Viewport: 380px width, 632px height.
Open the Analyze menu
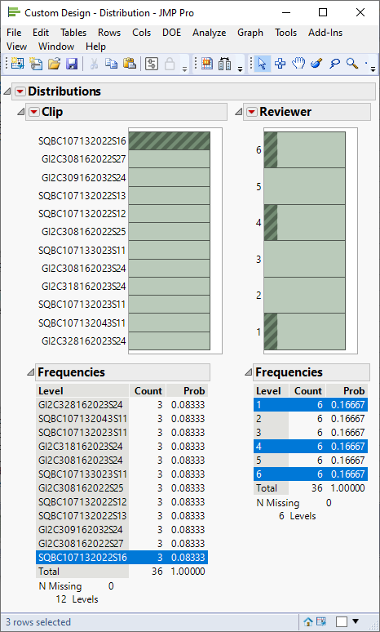coord(209,33)
